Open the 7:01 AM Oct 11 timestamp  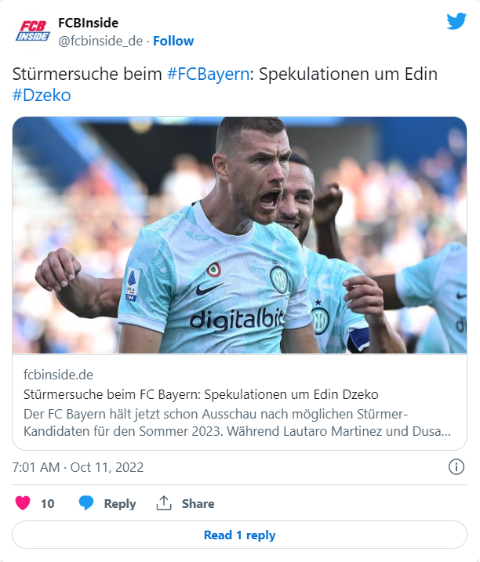tap(78, 467)
